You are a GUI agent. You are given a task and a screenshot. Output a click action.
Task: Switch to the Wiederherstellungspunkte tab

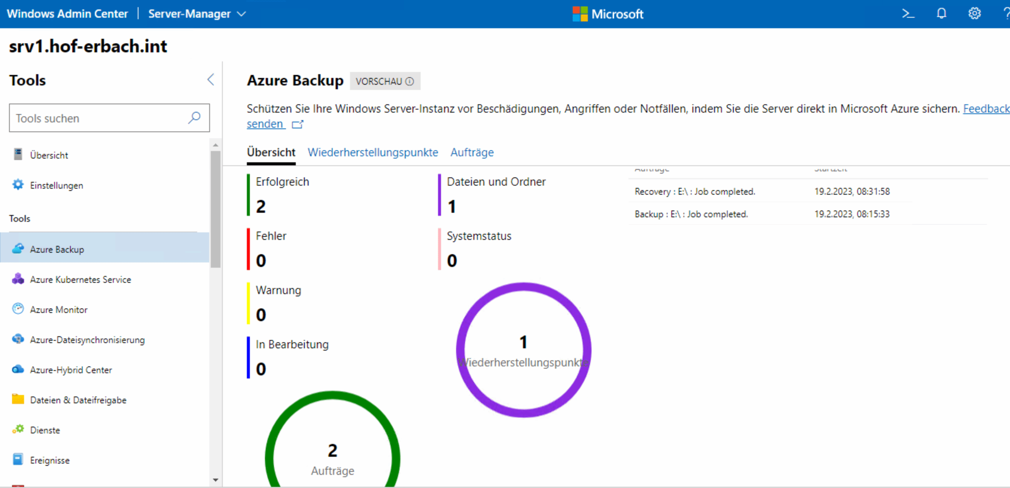(373, 152)
